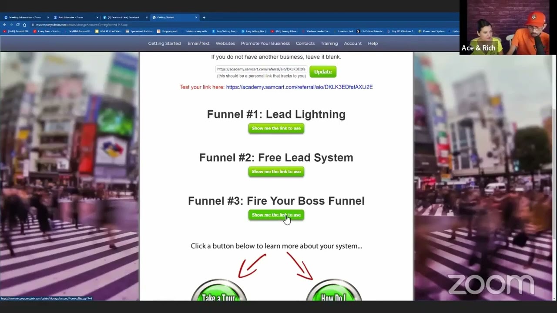Open the Help menu
Screen dimensions: 557x313
point(372,43)
